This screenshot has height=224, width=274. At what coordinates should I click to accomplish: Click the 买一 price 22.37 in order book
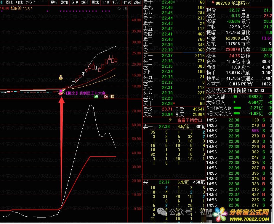(167, 56)
